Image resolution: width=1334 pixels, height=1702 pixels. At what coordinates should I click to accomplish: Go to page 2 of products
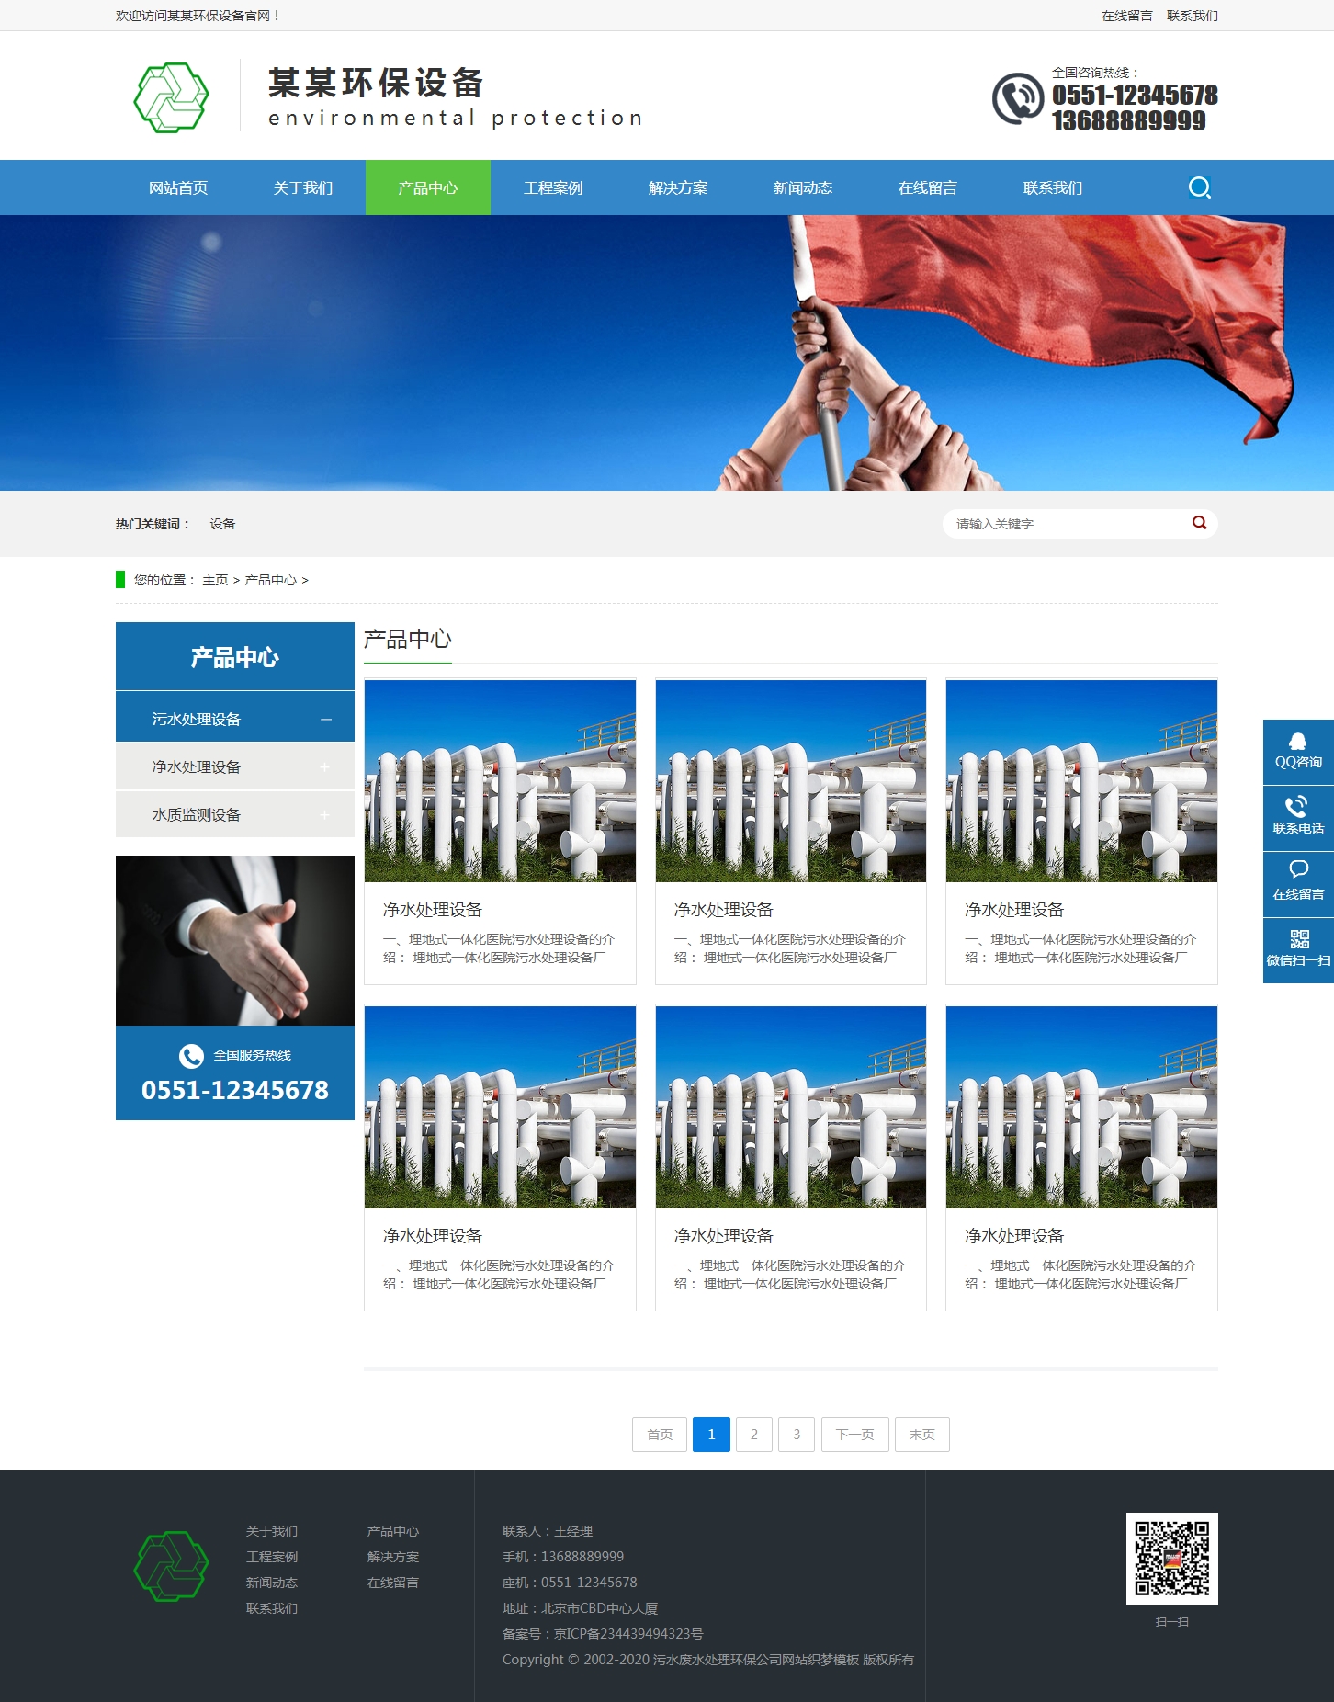coord(753,1434)
